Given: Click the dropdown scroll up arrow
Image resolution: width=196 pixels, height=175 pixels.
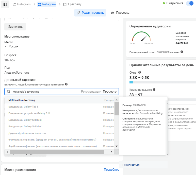Looking at the screenshot, I should 117,100.
